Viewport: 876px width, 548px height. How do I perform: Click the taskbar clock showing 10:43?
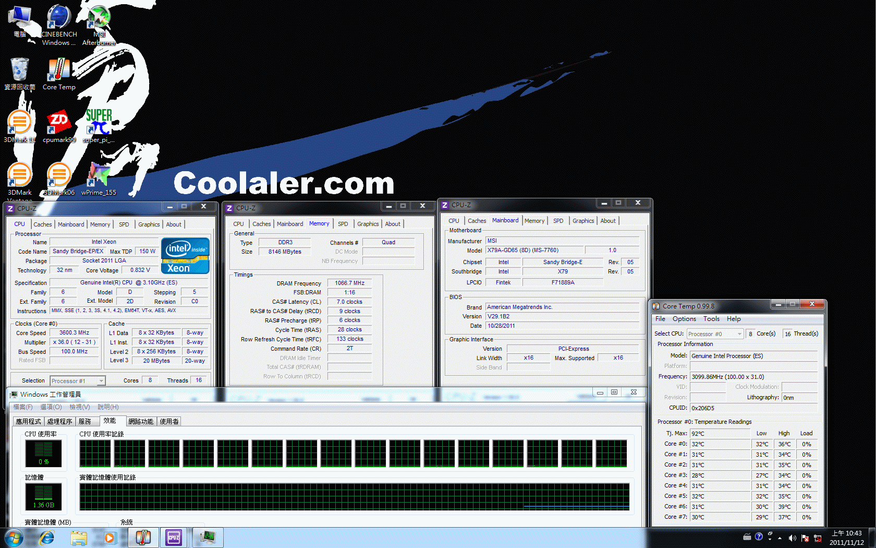point(847,538)
